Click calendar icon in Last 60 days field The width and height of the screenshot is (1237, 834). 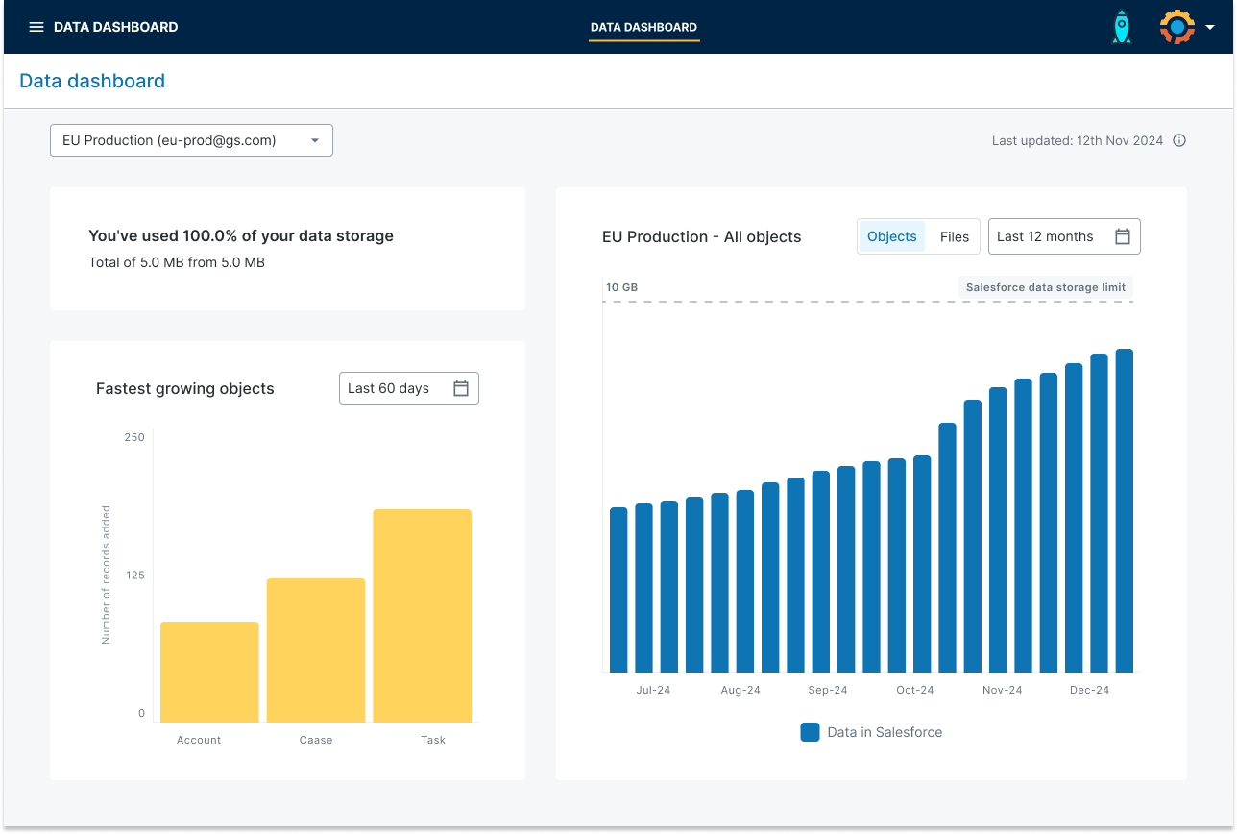click(461, 388)
